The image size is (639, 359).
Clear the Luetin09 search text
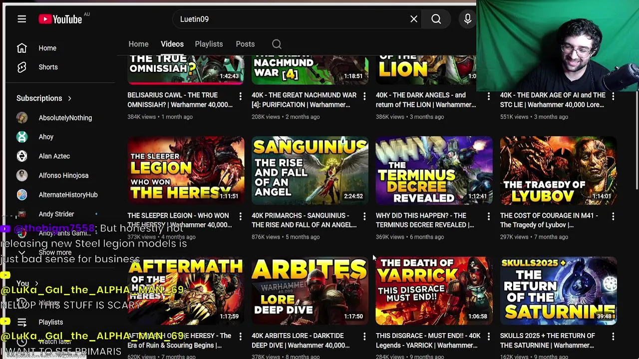tap(414, 19)
